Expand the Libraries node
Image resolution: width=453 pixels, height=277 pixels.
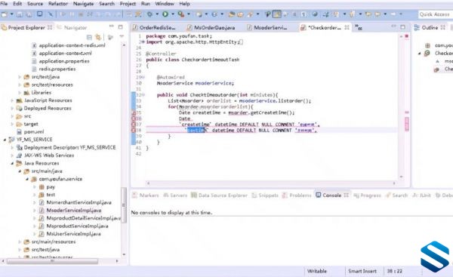(20, 93)
